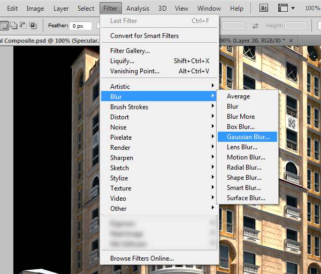Open the zoom level 100% dropdown
This screenshot has height=274, width=321.
312,9
